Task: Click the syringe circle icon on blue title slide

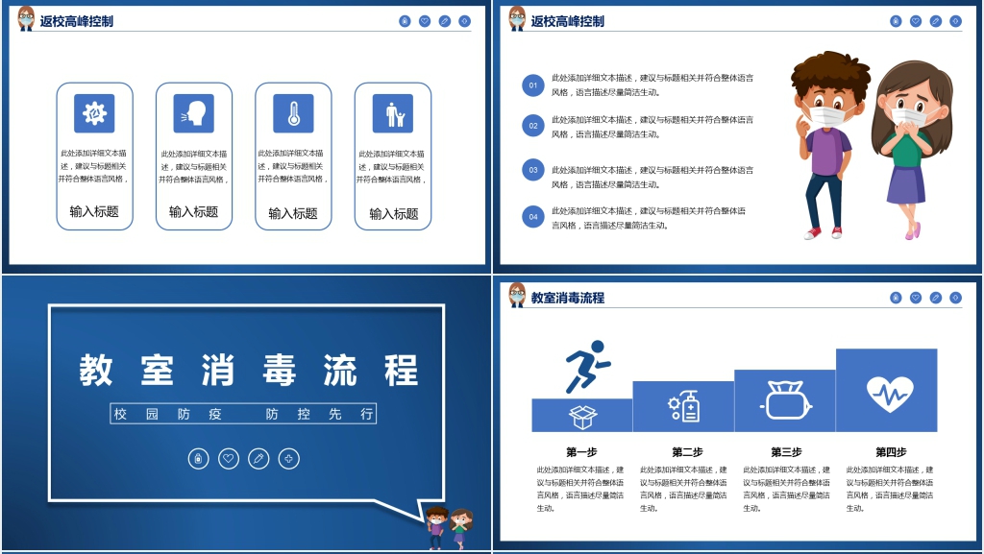Action: pyautogui.click(x=258, y=459)
